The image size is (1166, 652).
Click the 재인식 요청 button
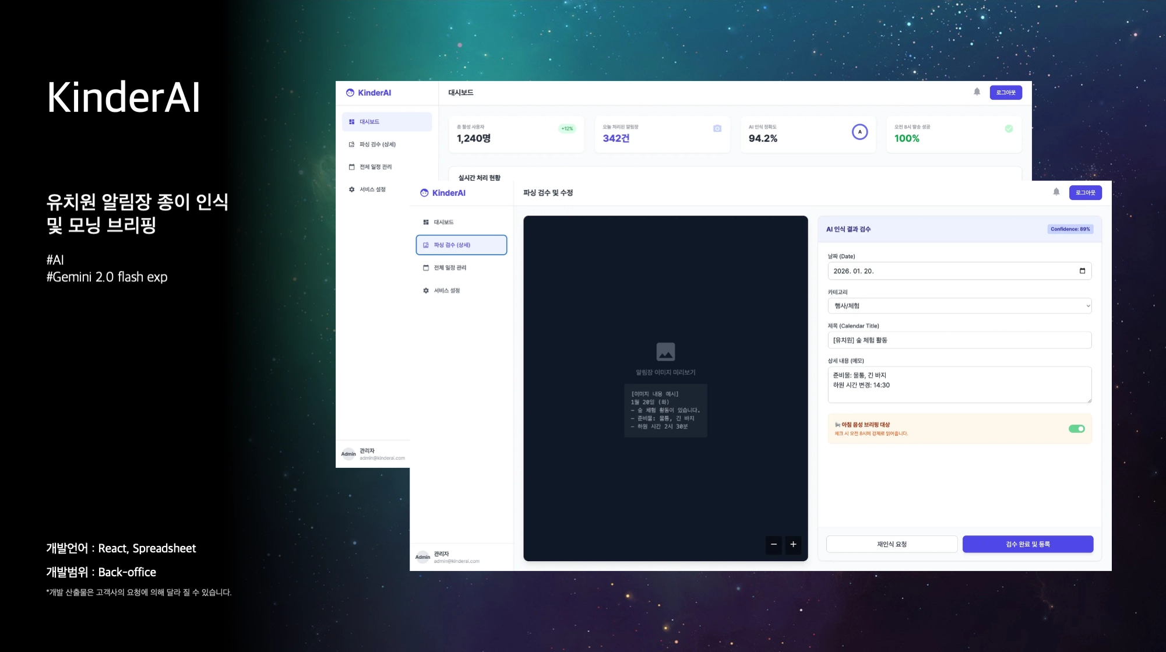point(892,544)
